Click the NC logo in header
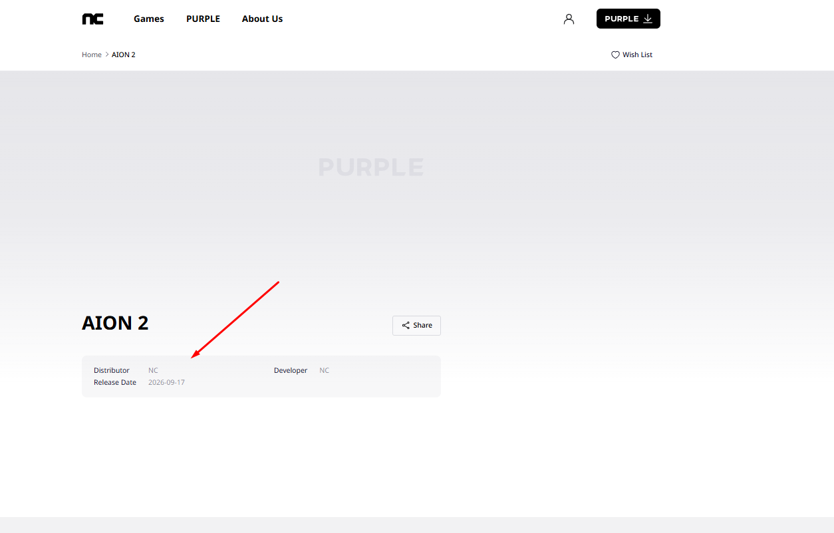The height and width of the screenshot is (533, 834). coord(92,19)
